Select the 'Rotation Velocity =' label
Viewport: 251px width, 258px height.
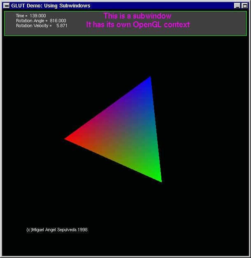[x=34, y=26]
